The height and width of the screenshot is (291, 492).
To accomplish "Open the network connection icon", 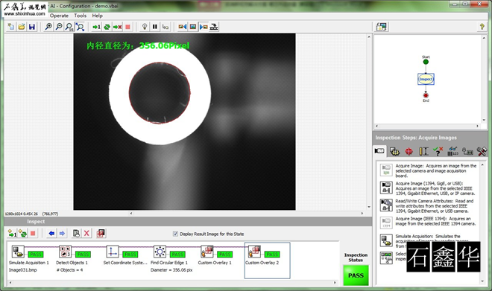I will pyautogui.click(x=214, y=27).
